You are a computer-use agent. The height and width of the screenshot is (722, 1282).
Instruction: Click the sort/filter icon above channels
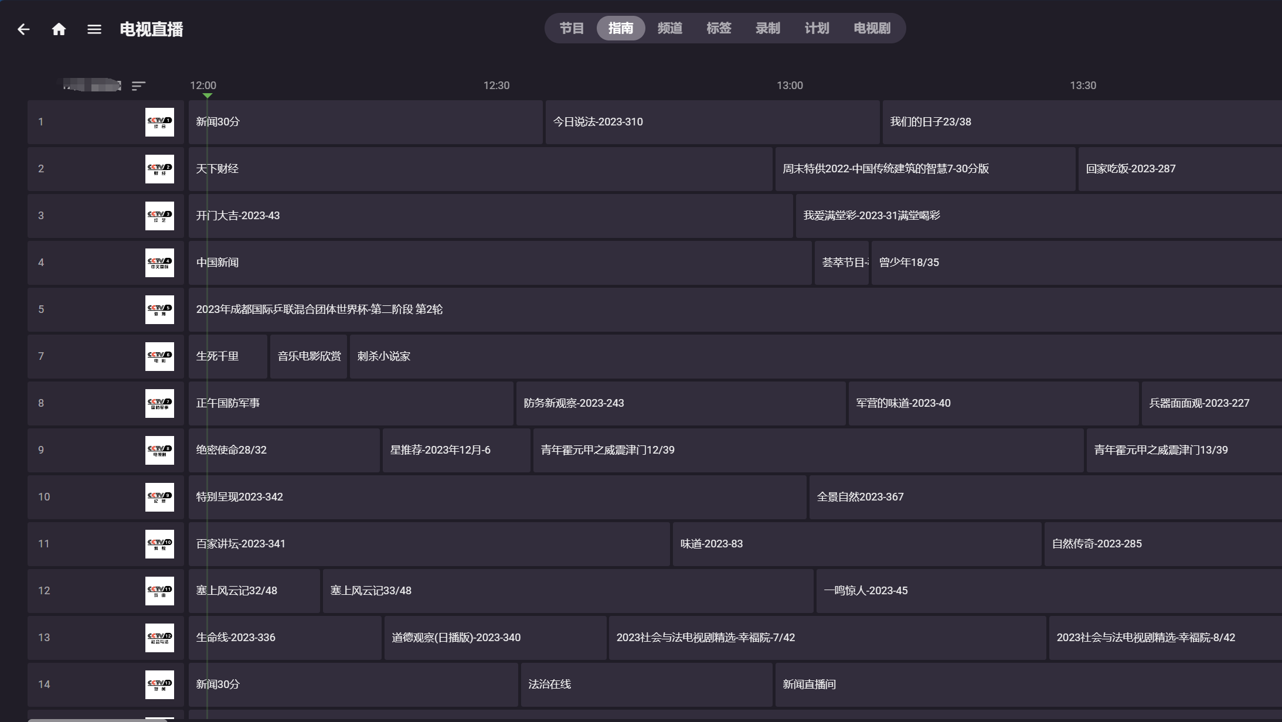(138, 86)
